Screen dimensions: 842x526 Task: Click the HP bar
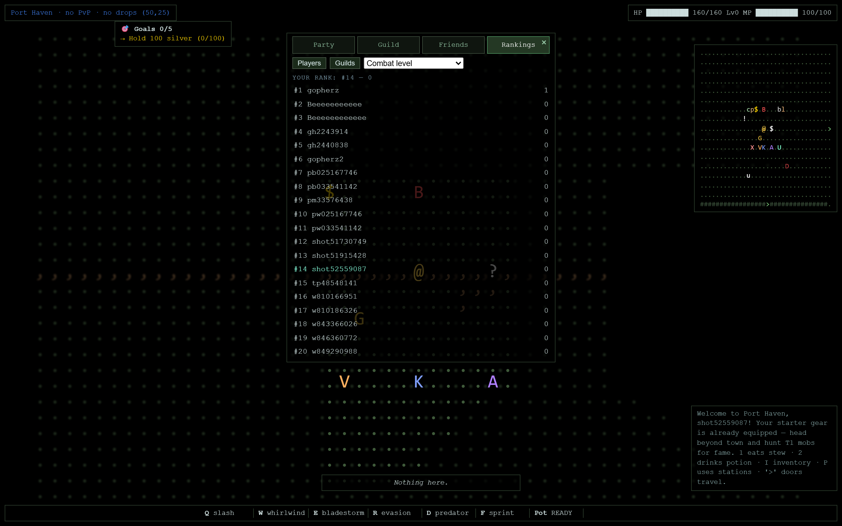coord(667,13)
